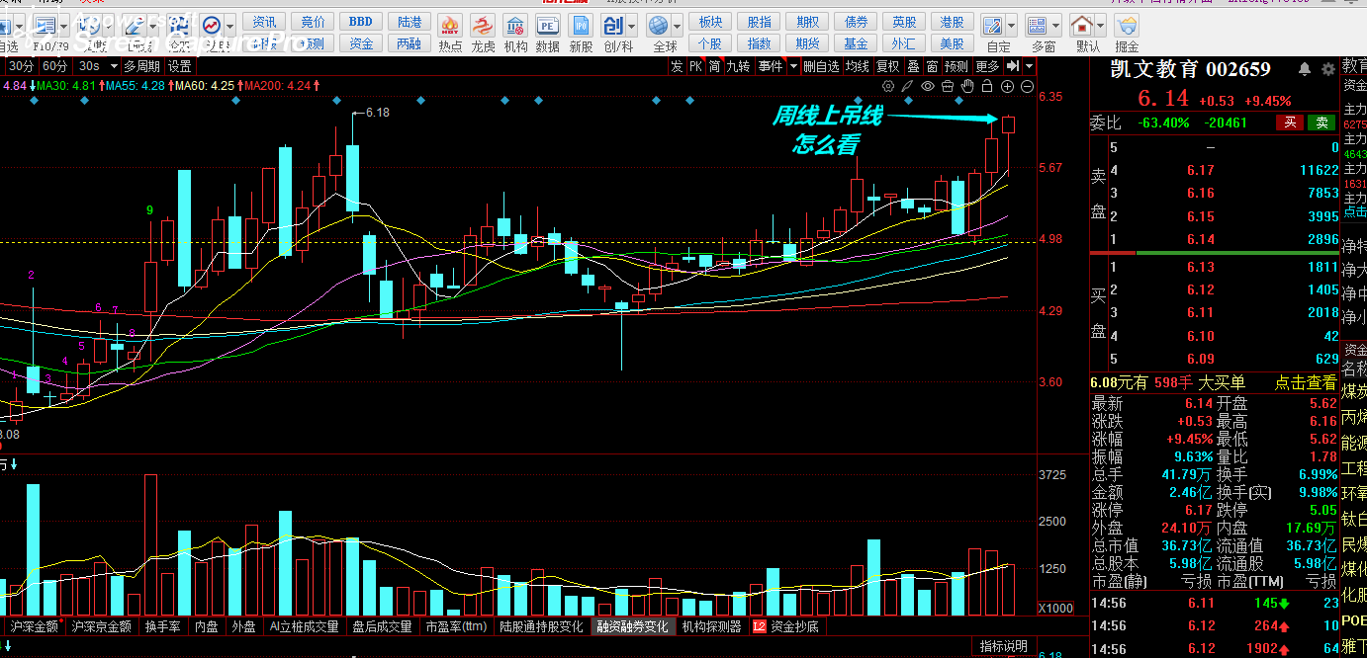
Task: Toggle 叠 overlay mode
Action: (913, 66)
